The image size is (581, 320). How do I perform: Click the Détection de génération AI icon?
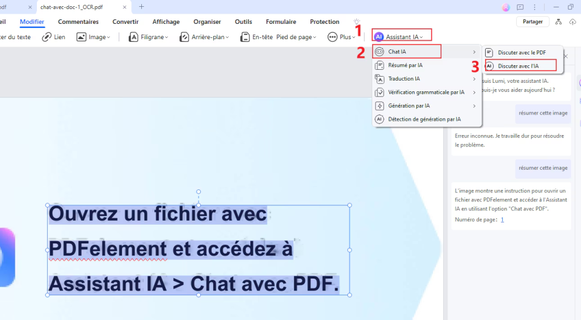[x=380, y=119]
